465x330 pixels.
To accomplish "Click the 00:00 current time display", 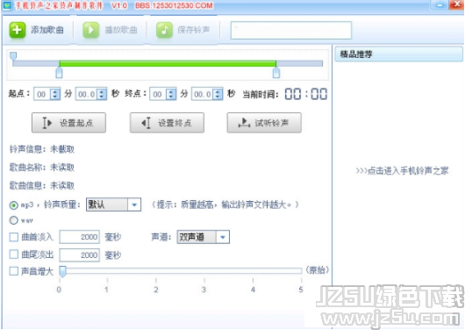I will coord(306,94).
